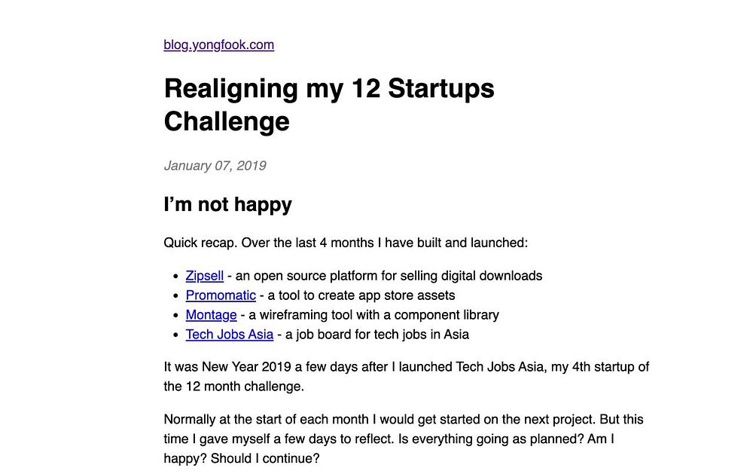The width and height of the screenshot is (753, 474).
Task: Click the question 'Should I continue?'
Action: pos(265,459)
